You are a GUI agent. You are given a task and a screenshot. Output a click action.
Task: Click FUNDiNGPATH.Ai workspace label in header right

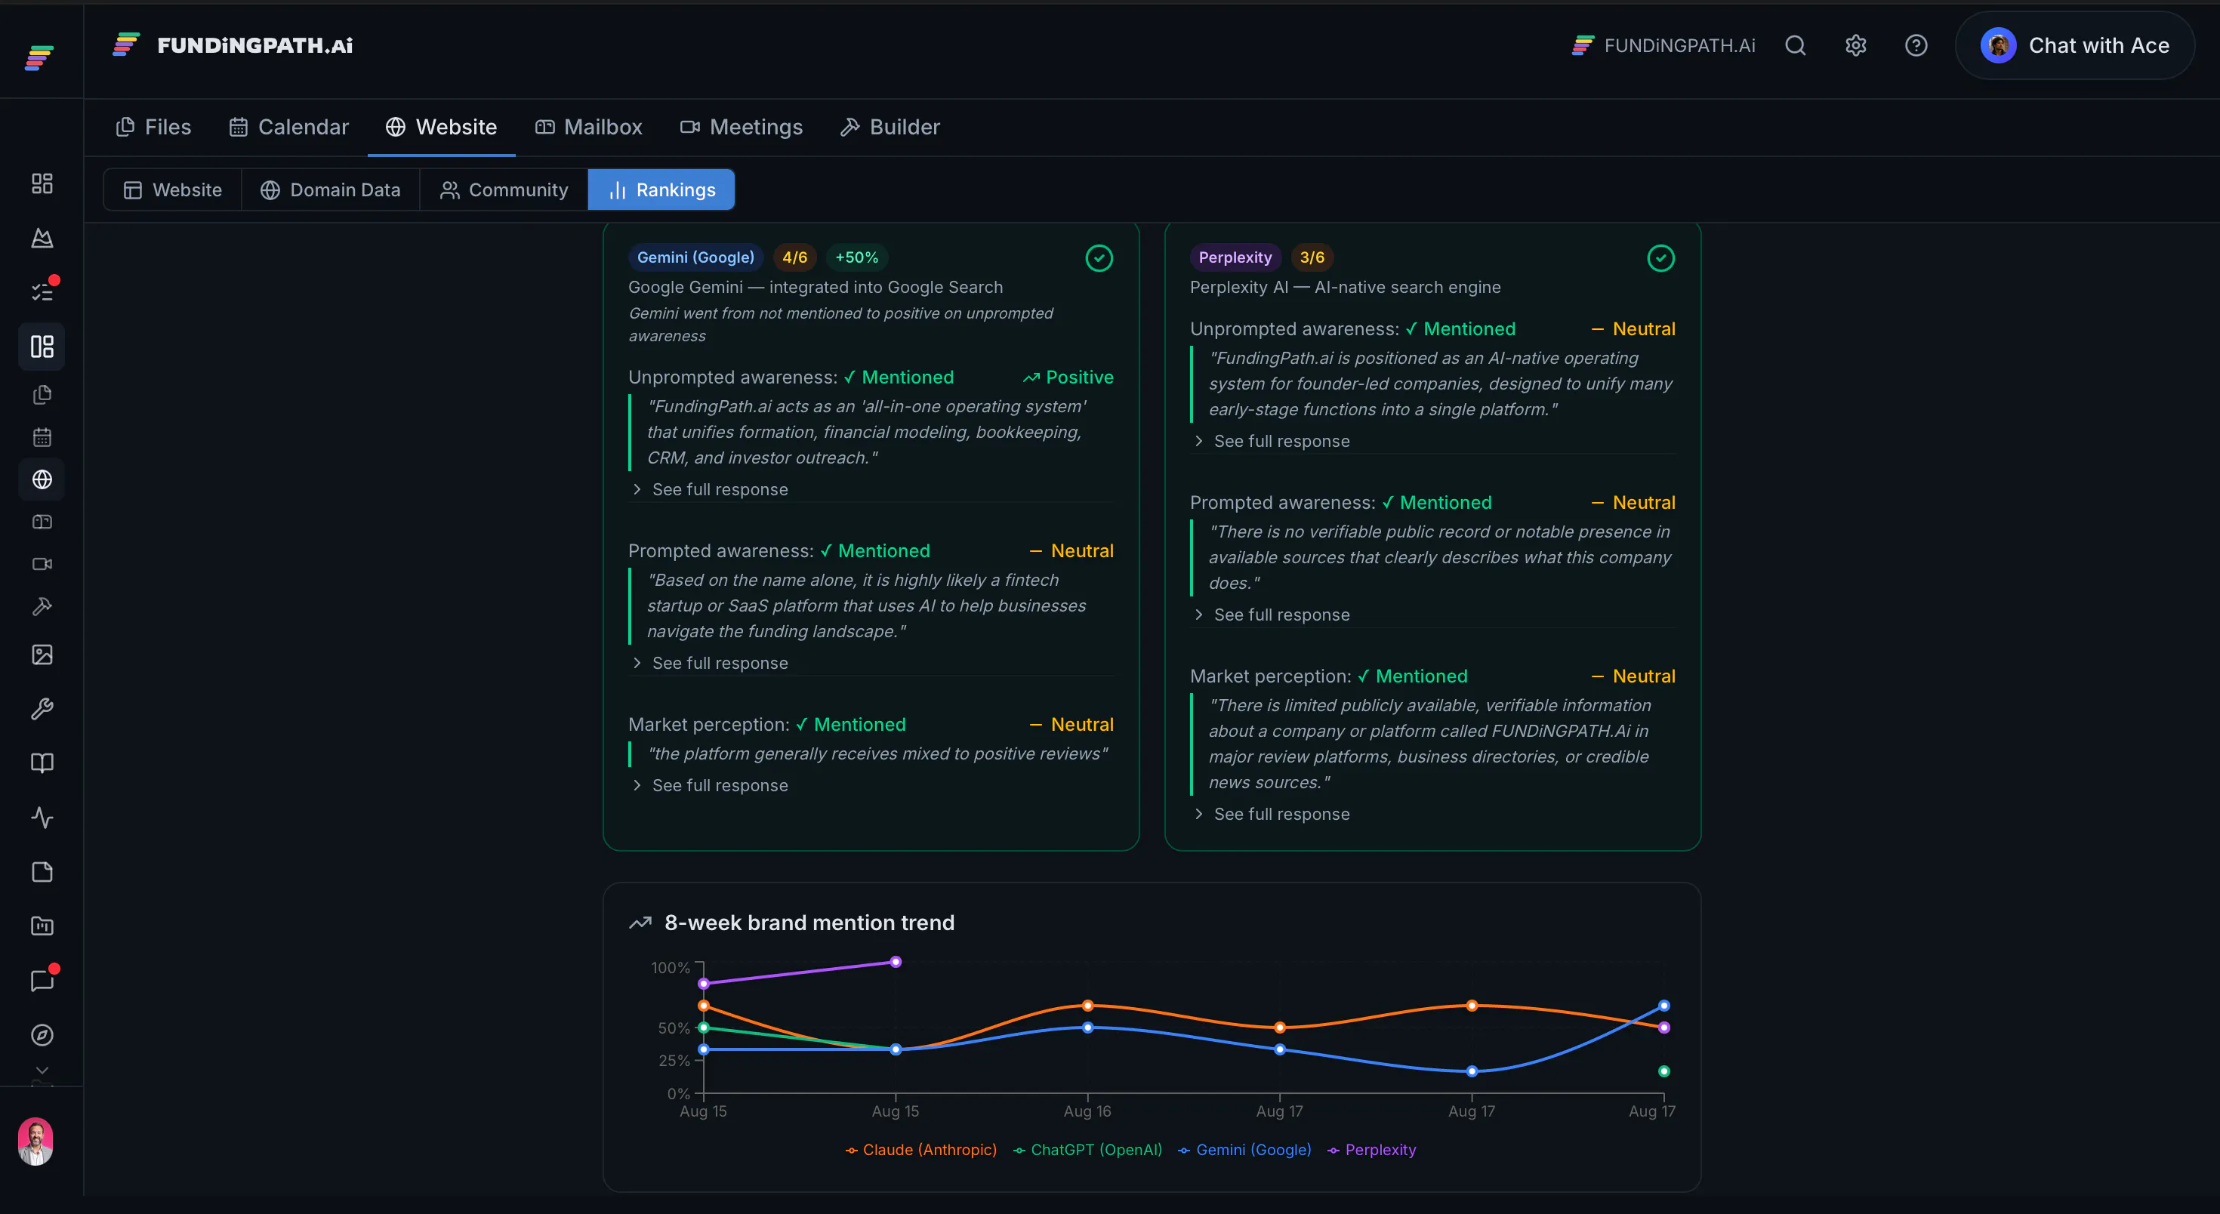pyautogui.click(x=1663, y=45)
